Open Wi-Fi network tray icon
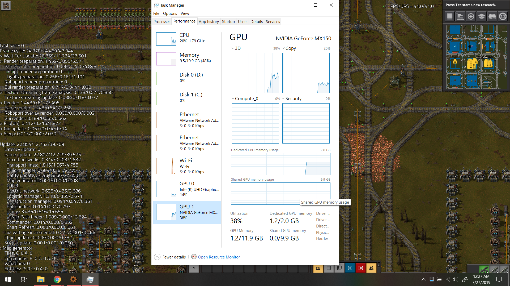The height and width of the screenshot is (286, 510). point(448,279)
